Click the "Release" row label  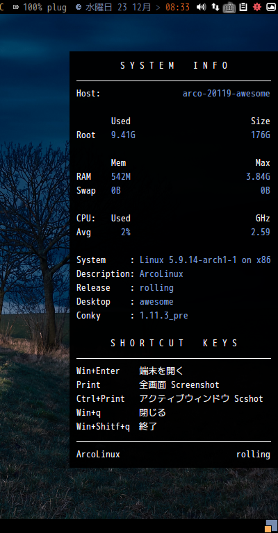point(93,288)
